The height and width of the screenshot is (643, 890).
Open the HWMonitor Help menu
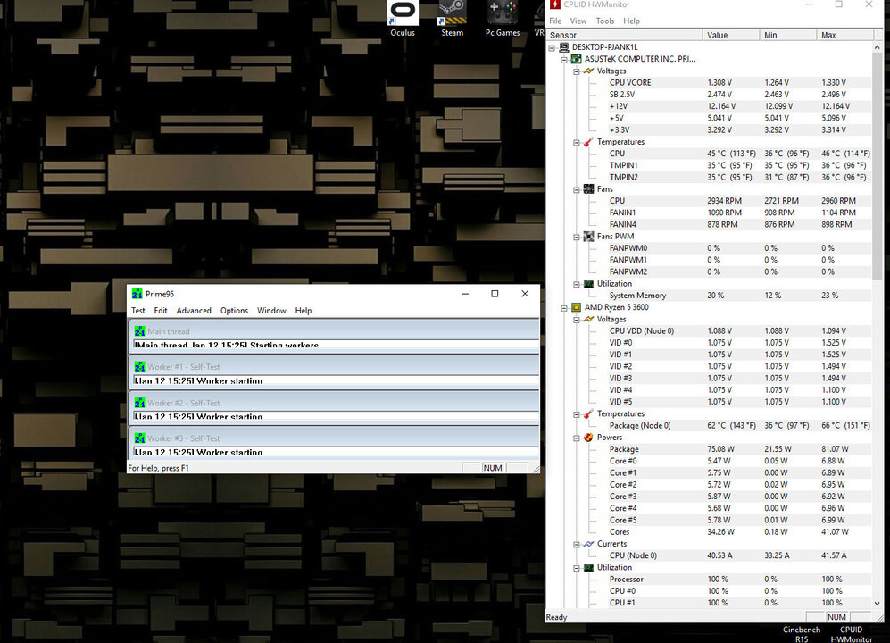click(631, 21)
